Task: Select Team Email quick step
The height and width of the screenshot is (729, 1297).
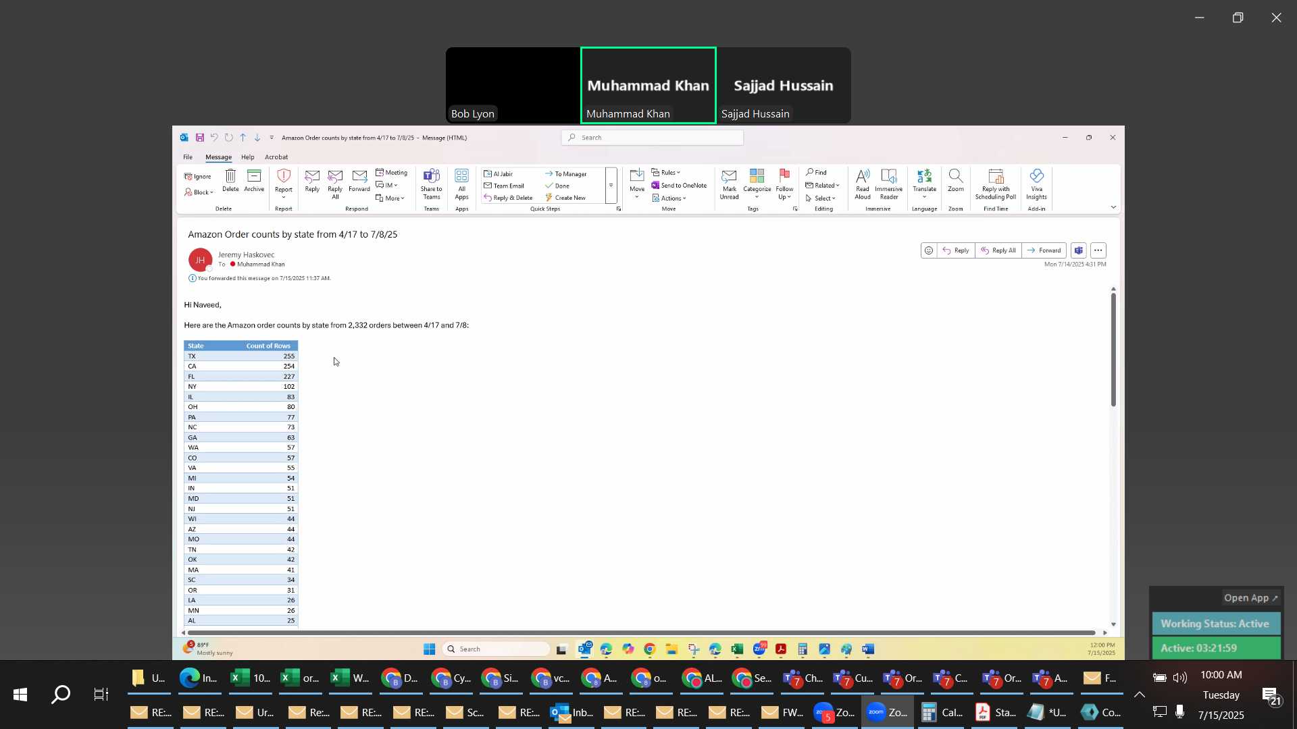Action: coord(504,186)
